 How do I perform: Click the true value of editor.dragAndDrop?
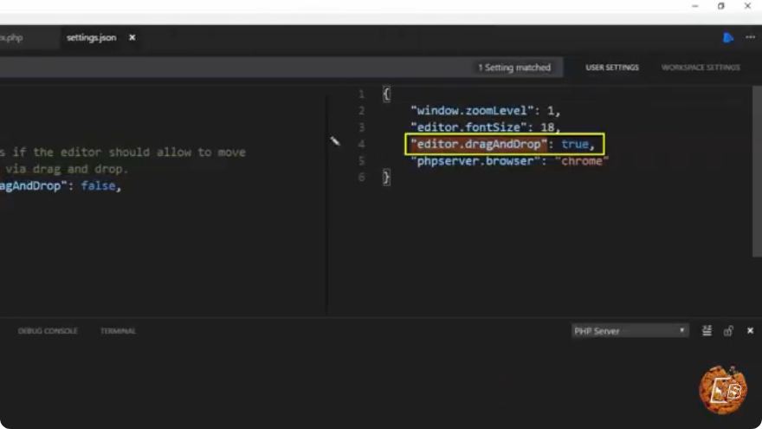tap(574, 145)
